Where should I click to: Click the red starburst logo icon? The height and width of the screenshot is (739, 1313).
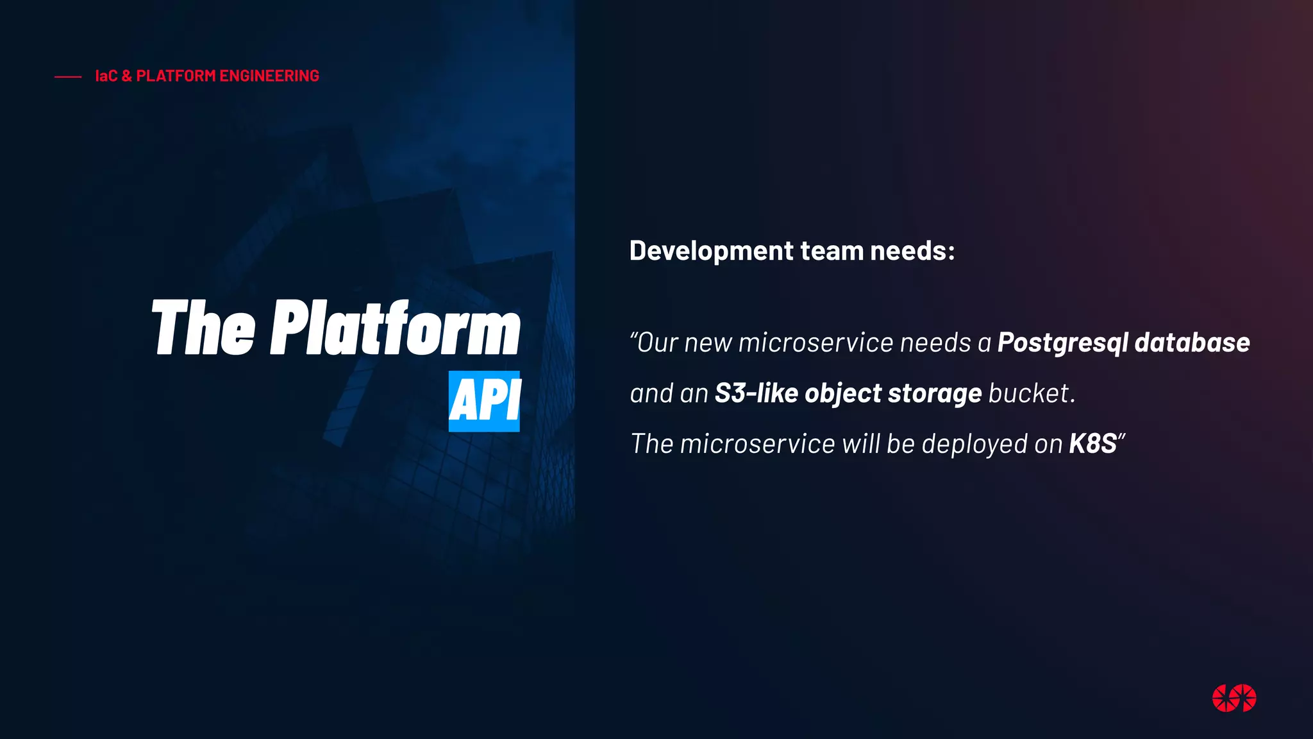(x=1234, y=698)
